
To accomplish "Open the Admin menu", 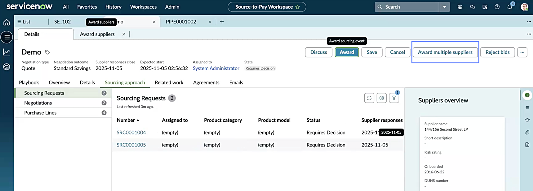I will point(172,7).
